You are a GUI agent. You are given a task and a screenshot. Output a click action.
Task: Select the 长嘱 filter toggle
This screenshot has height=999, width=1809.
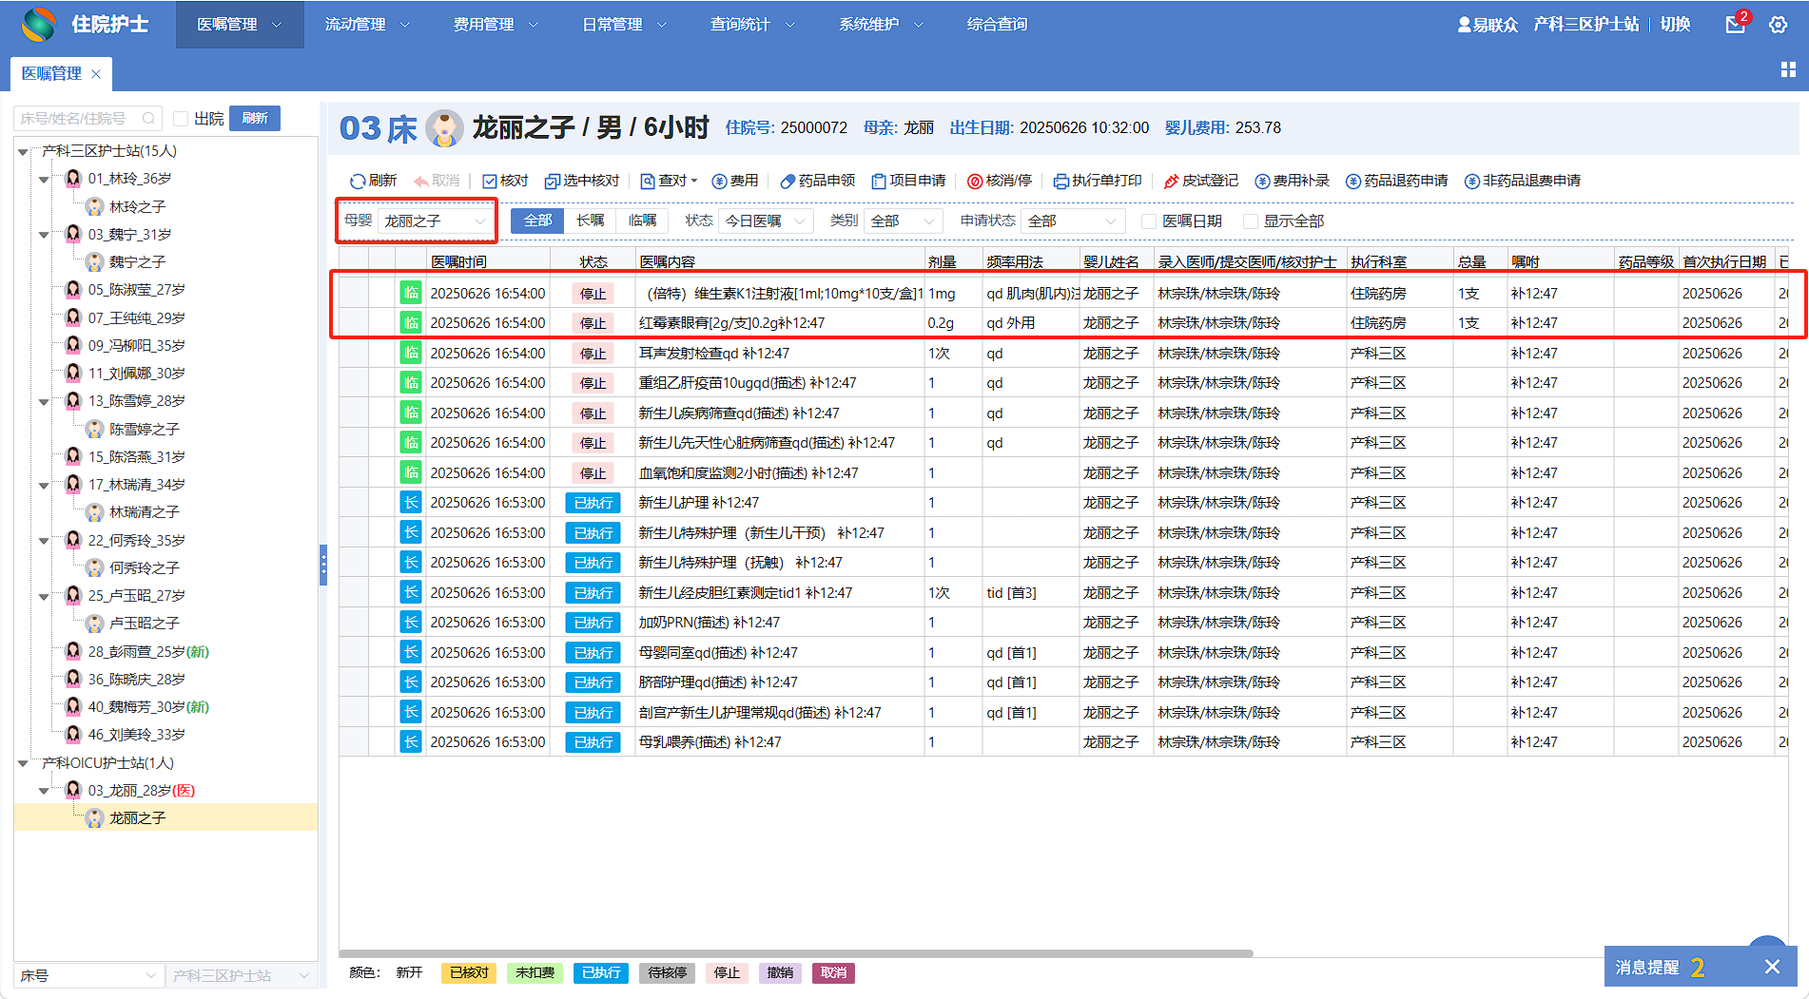[x=591, y=221]
